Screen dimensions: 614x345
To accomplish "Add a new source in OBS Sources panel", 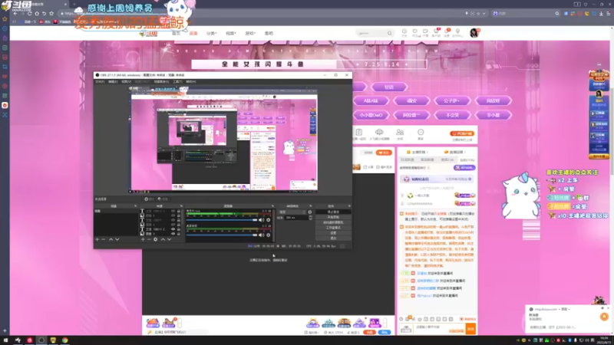I will point(143,239).
